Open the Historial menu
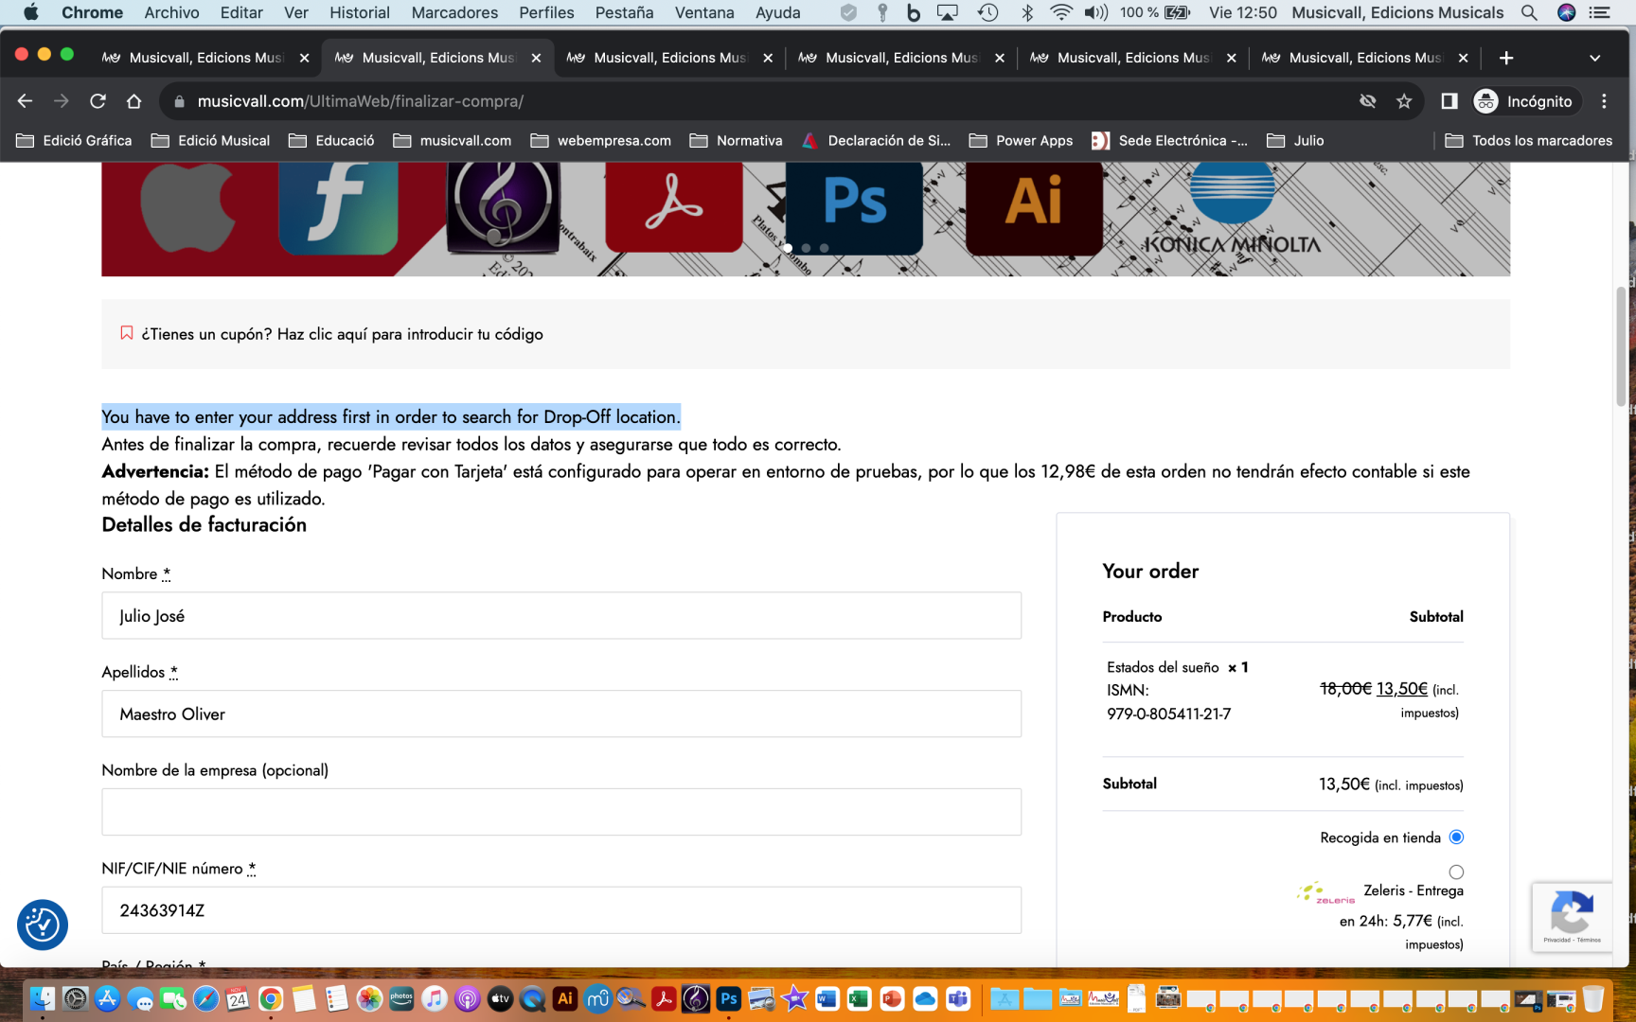This screenshot has height=1022, width=1636. pyautogui.click(x=360, y=12)
